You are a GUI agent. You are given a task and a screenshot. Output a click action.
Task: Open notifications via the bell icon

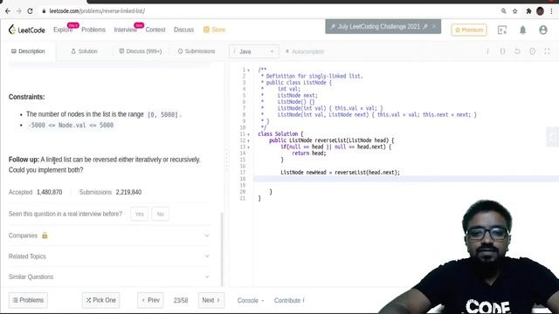522,31
